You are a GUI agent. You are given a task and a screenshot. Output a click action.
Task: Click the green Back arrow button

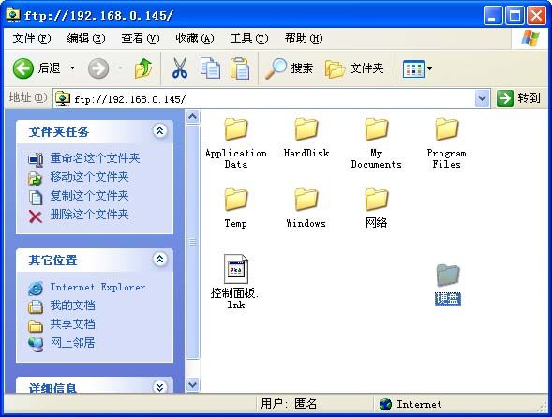[x=23, y=68]
